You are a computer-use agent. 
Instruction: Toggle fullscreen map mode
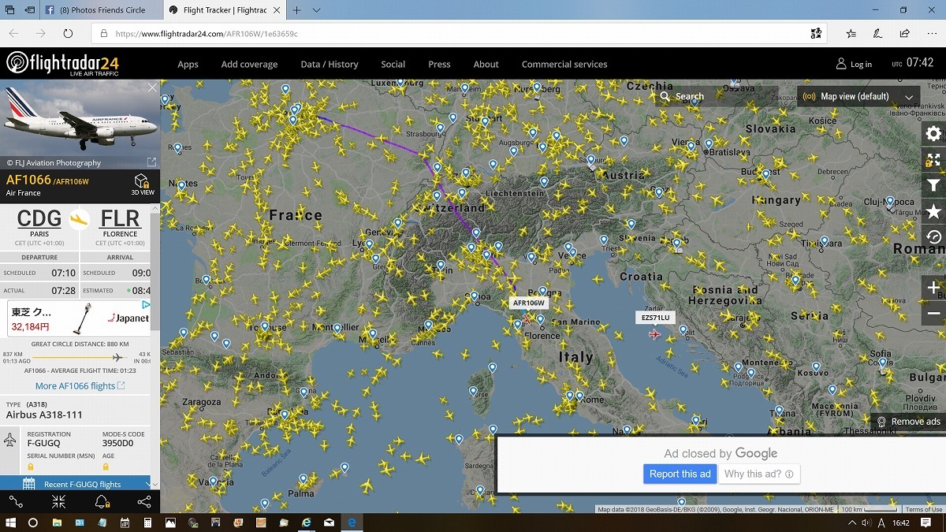tap(933, 160)
